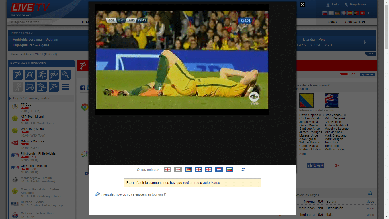The image size is (389, 219).
Task: Click the Facebook Like button
Action: click(316, 165)
